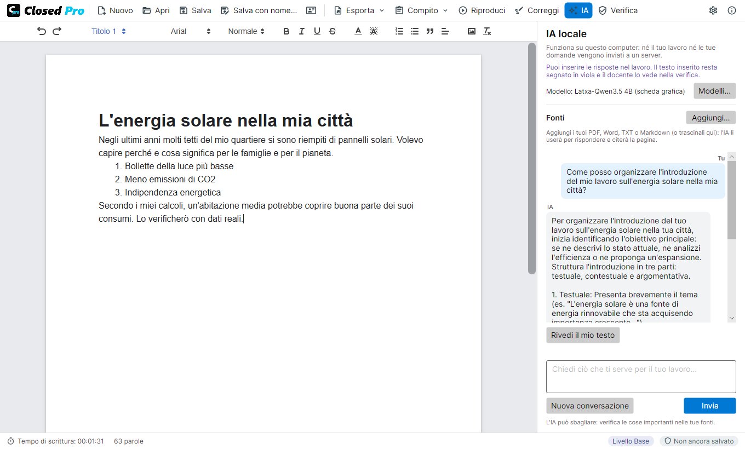Apply blockquote formatting
The width and height of the screenshot is (745, 449).
point(430,31)
